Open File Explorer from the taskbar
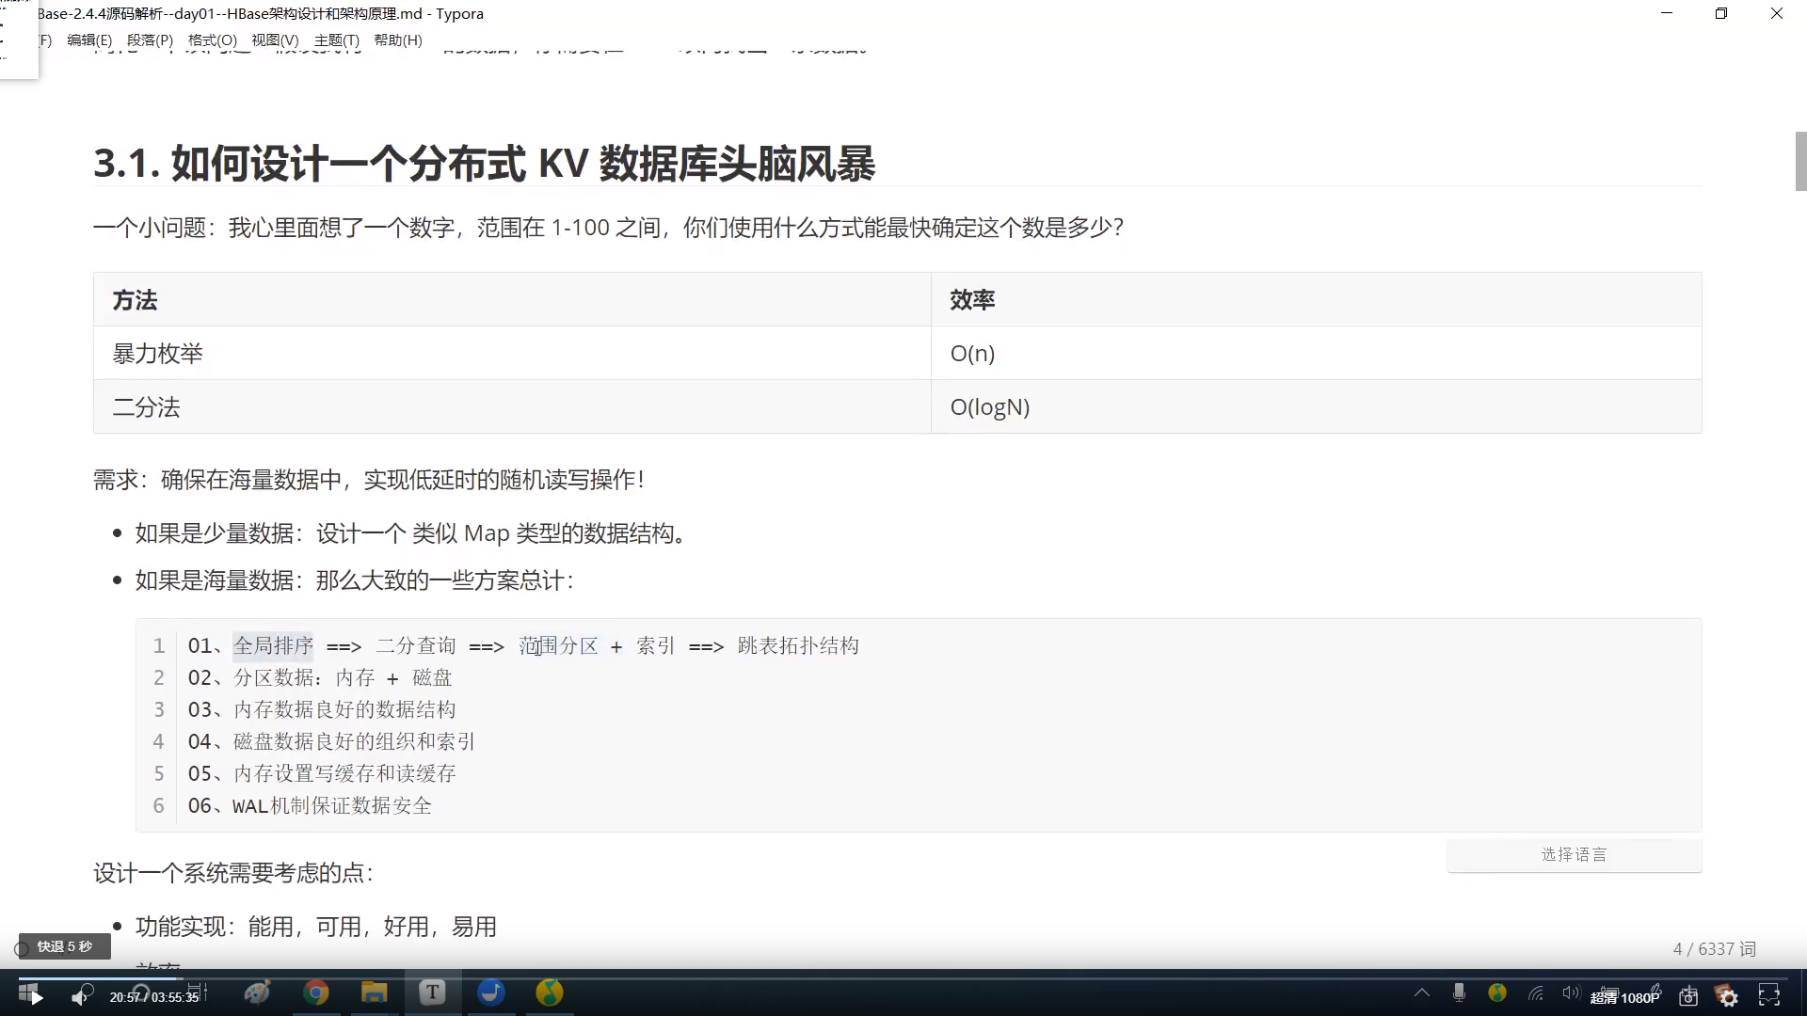This screenshot has height=1016, width=1807. click(374, 992)
